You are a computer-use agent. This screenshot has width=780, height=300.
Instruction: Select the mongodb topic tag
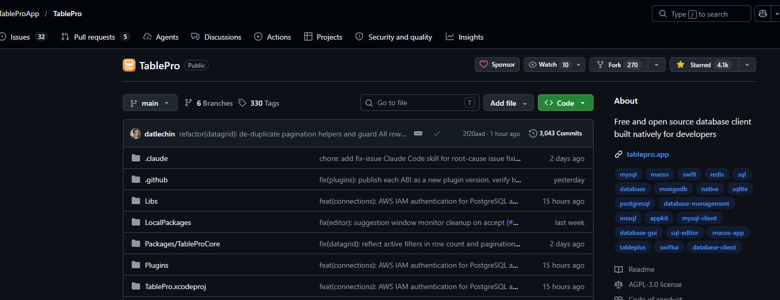[x=673, y=189]
